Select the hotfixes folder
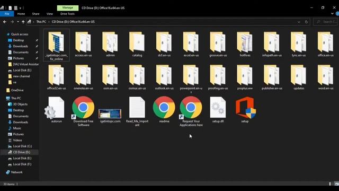 click(x=245, y=45)
